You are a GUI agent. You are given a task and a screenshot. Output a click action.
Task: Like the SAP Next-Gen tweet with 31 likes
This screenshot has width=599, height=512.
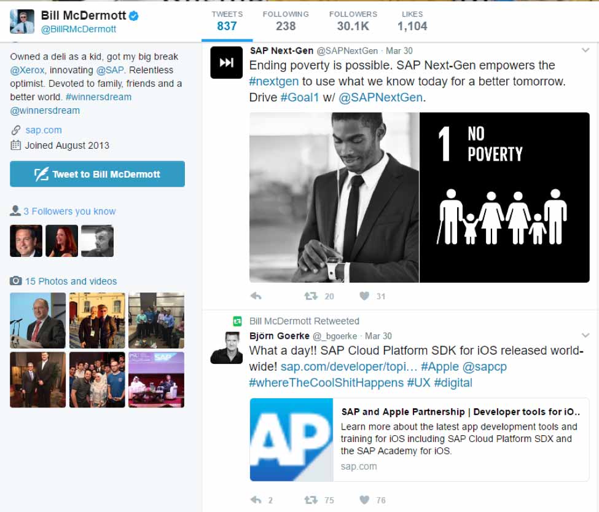pyautogui.click(x=364, y=296)
